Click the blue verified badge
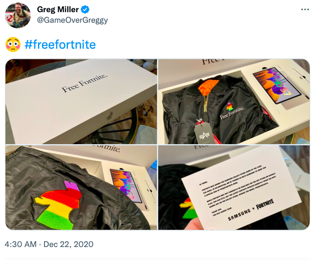 tap(85, 9)
